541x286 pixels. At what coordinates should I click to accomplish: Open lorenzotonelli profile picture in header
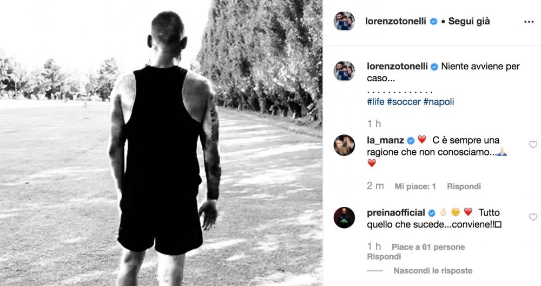(344, 21)
